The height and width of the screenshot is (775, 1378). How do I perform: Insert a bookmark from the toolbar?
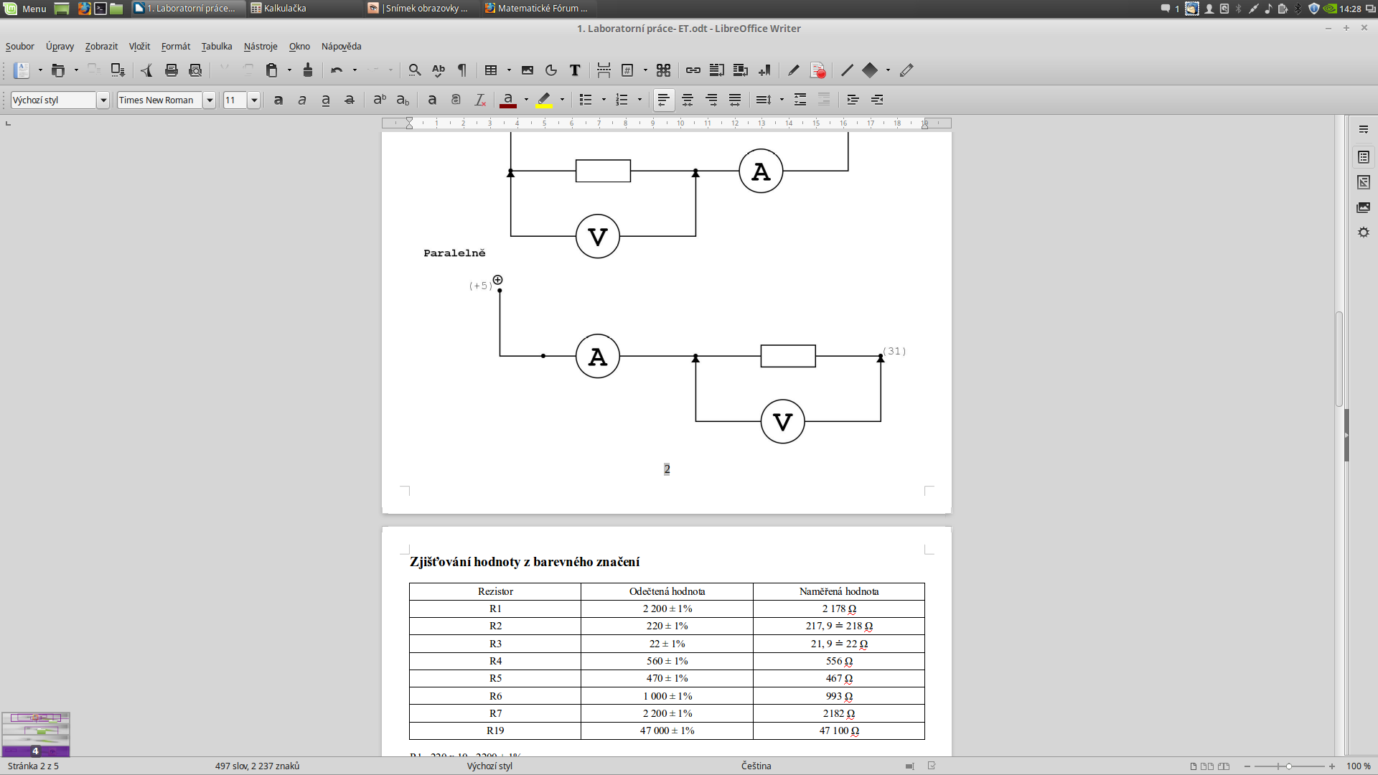[764, 70]
